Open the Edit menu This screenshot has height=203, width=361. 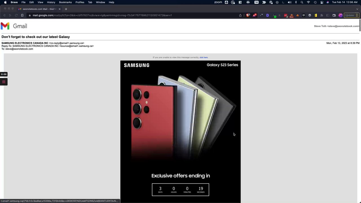[32, 2]
